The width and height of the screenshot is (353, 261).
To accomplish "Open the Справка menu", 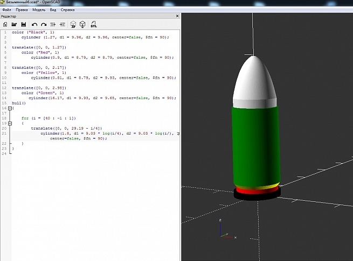I will click(x=68, y=10).
